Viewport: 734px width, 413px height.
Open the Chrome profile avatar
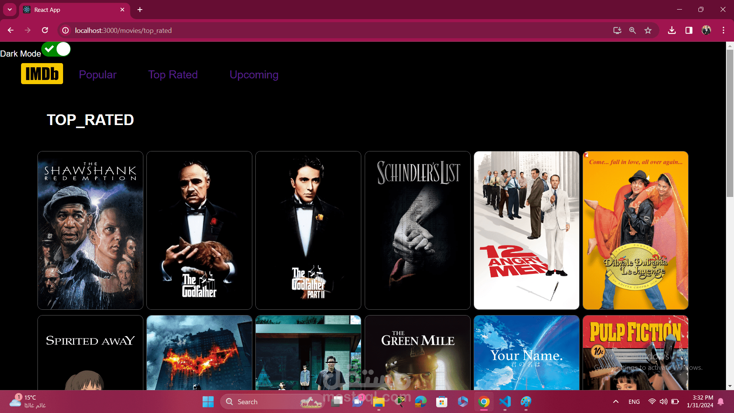tap(706, 30)
